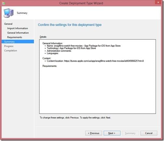Click the 'Content:' heading in details
Viewport: 164px width, 141px height.
click(47, 58)
